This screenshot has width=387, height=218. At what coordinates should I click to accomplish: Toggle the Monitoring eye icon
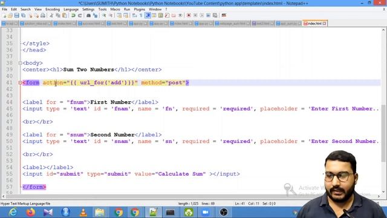(180, 15)
